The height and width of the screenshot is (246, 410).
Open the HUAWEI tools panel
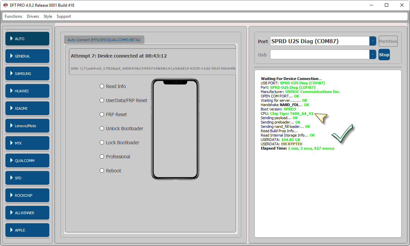pyautogui.click(x=27, y=91)
